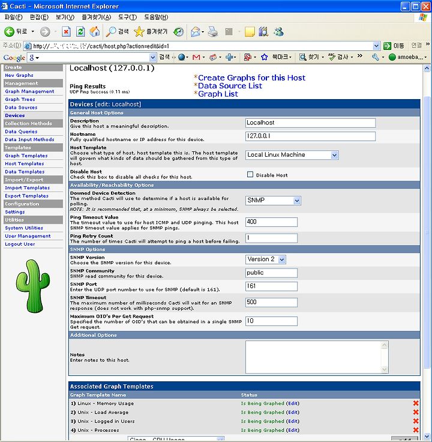Screen dimensions: 432x442
Task: Click the spell check ABC icon
Action: click(332, 57)
